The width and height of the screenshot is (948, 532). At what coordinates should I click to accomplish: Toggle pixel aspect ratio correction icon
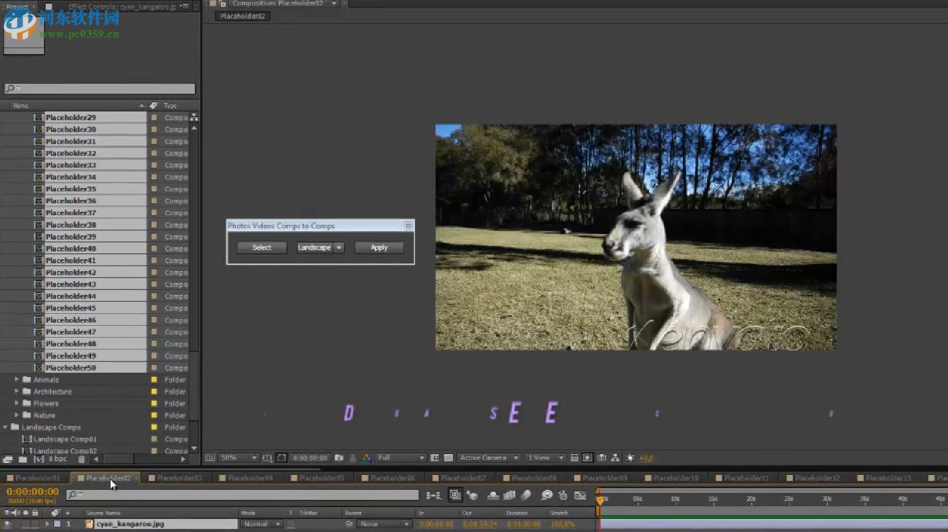[x=574, y=458]
